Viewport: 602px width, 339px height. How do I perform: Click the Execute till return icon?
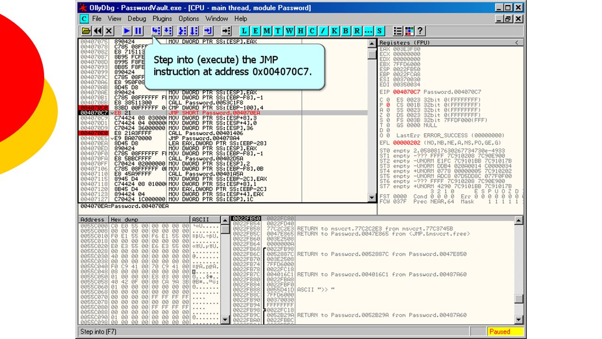click(x=209, y=31)
